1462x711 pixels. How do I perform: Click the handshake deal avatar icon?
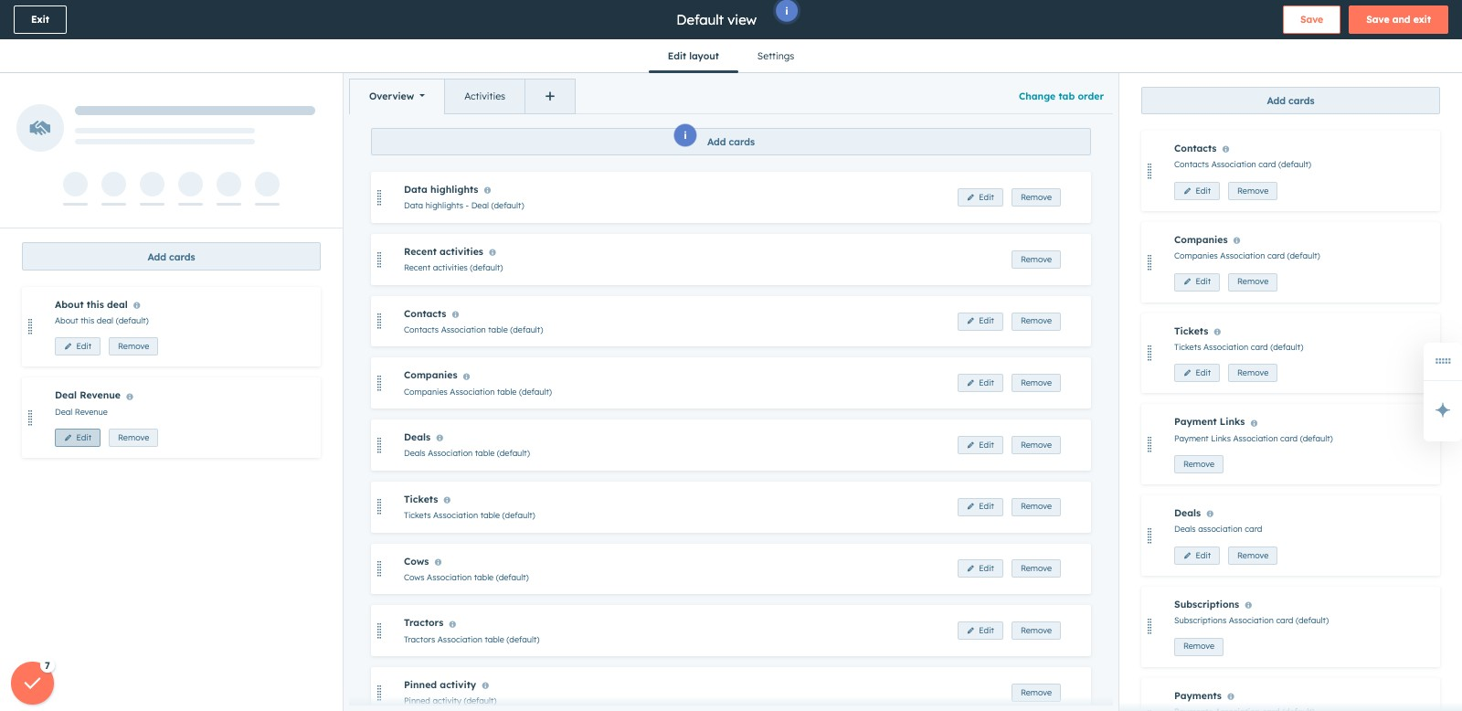(40, 128)
